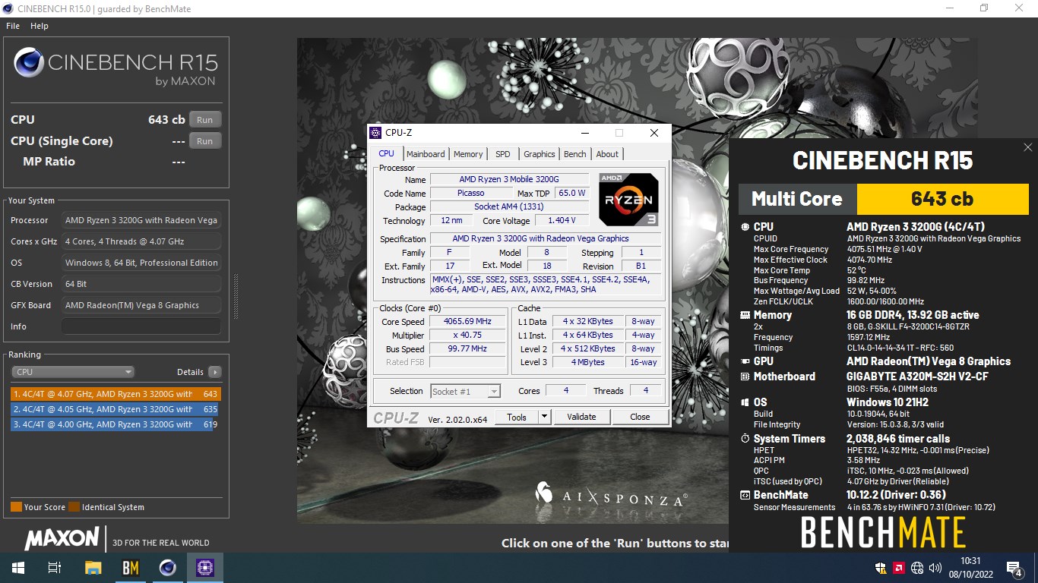Click the Motherboard section icon in BenchMate panel
1038x583 pixels.
click(745, 377)
